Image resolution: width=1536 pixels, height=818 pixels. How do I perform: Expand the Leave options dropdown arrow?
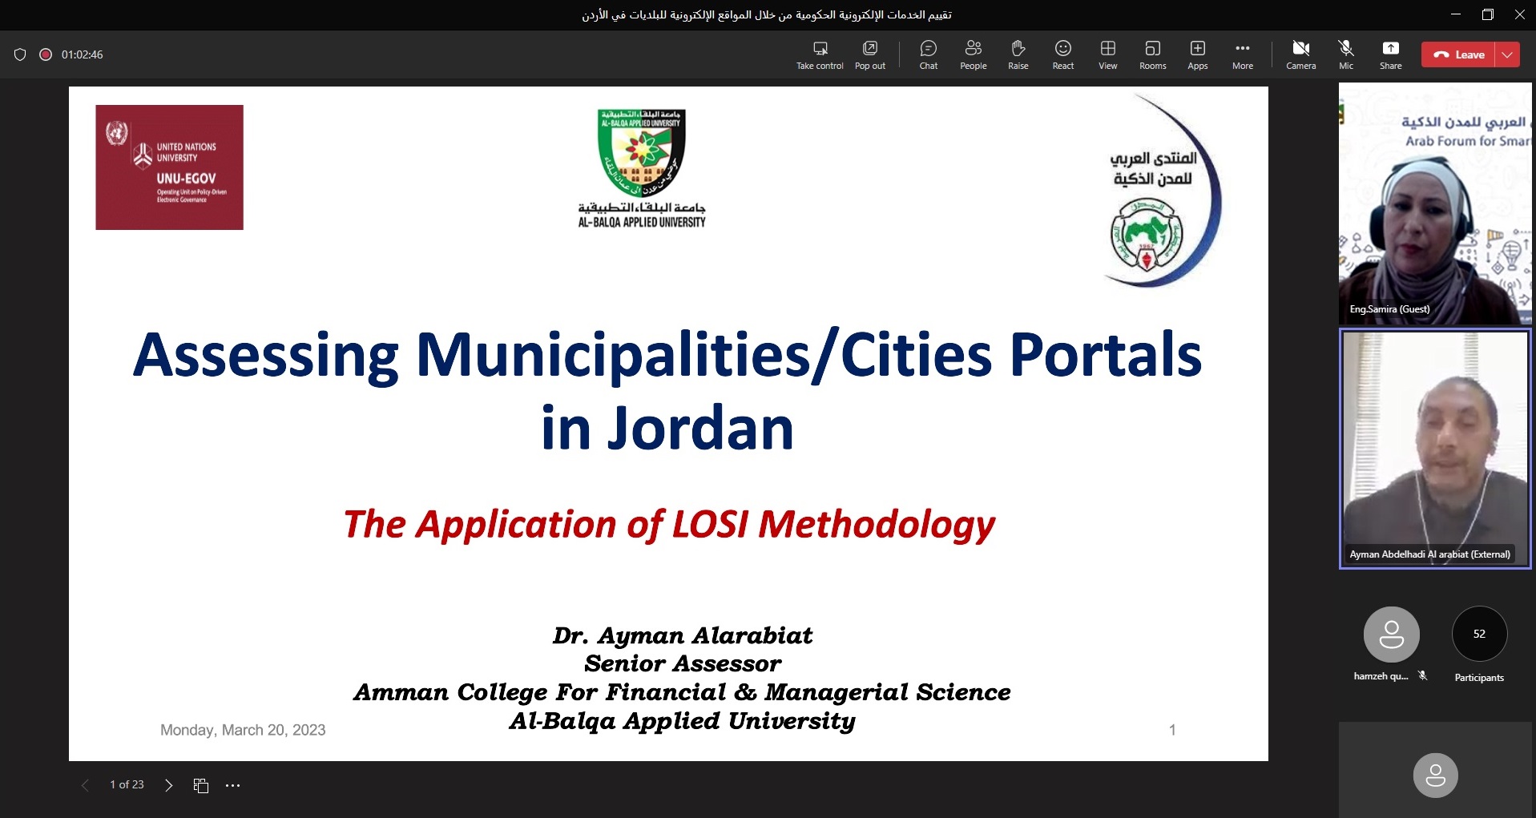click(1508, 54)
